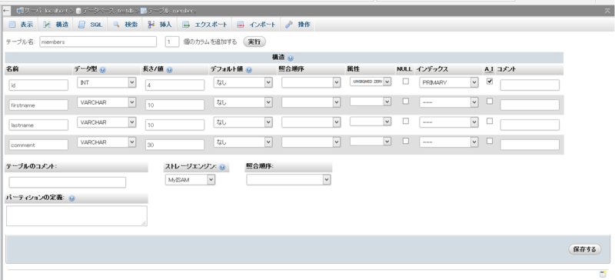Click the back arrow icon in breadcrumb bar

pos(5,11)
